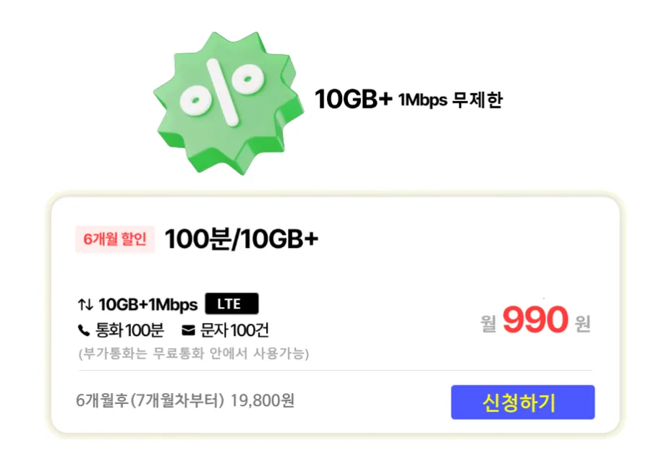Apply using the 신청하기 button
Viewport: 672px width, 474px height.
click(x=523, y=402)
